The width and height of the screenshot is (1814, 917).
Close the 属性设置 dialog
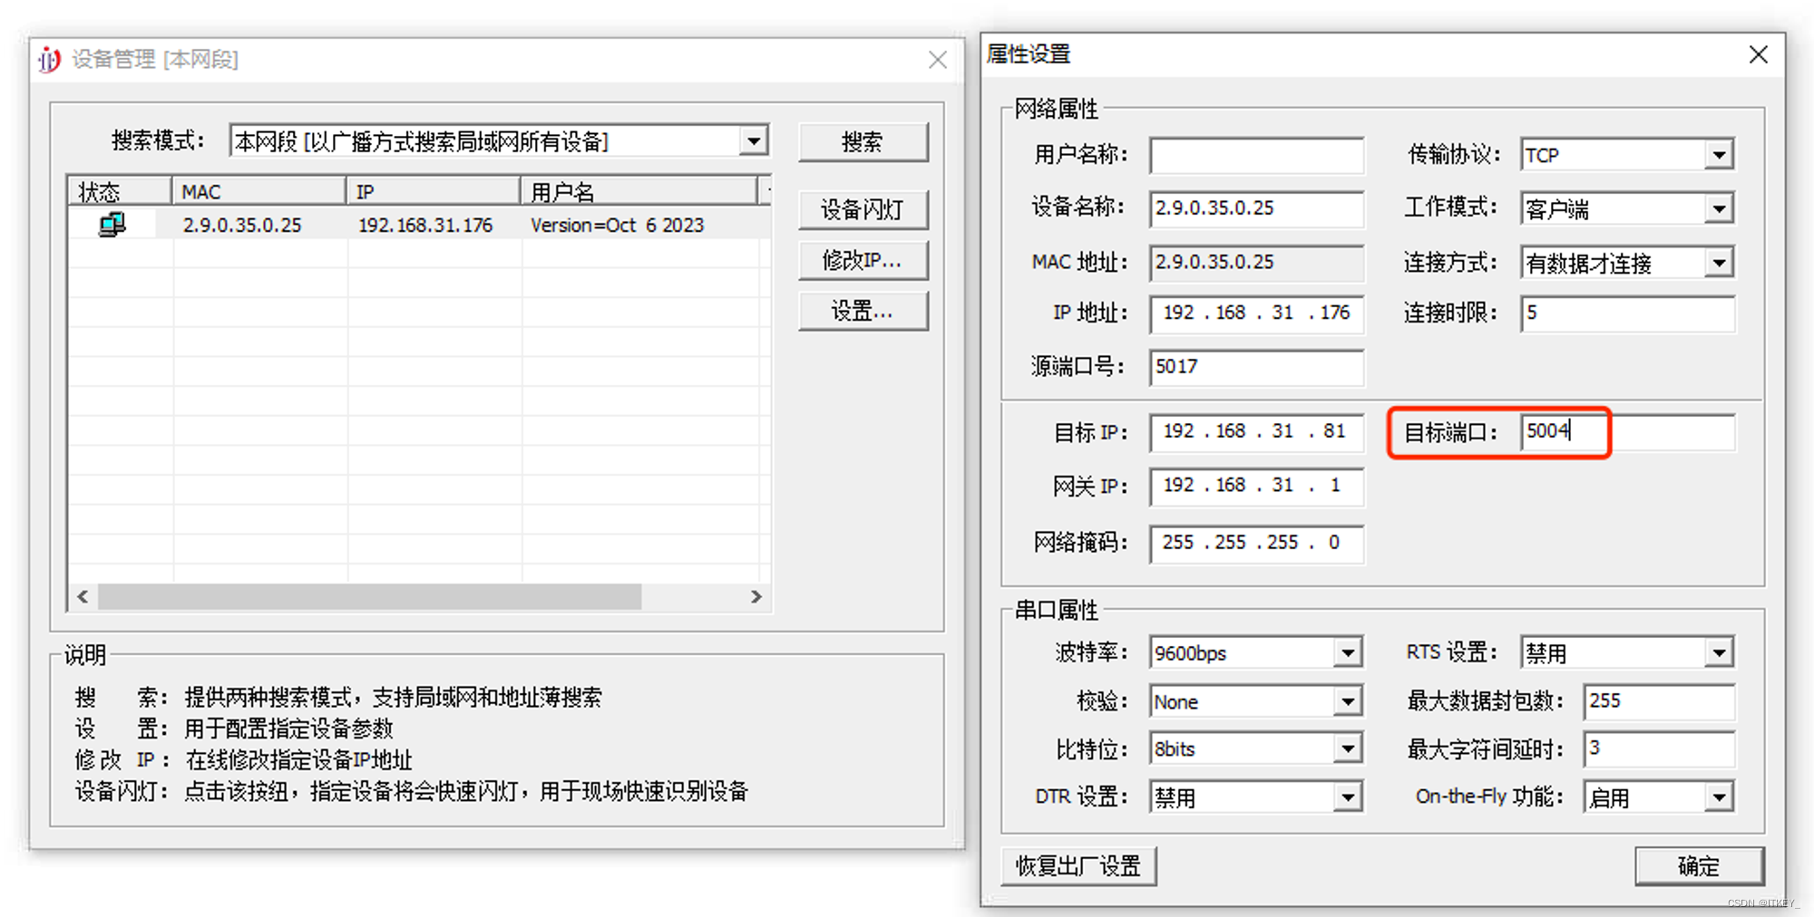coord(1759,55)
